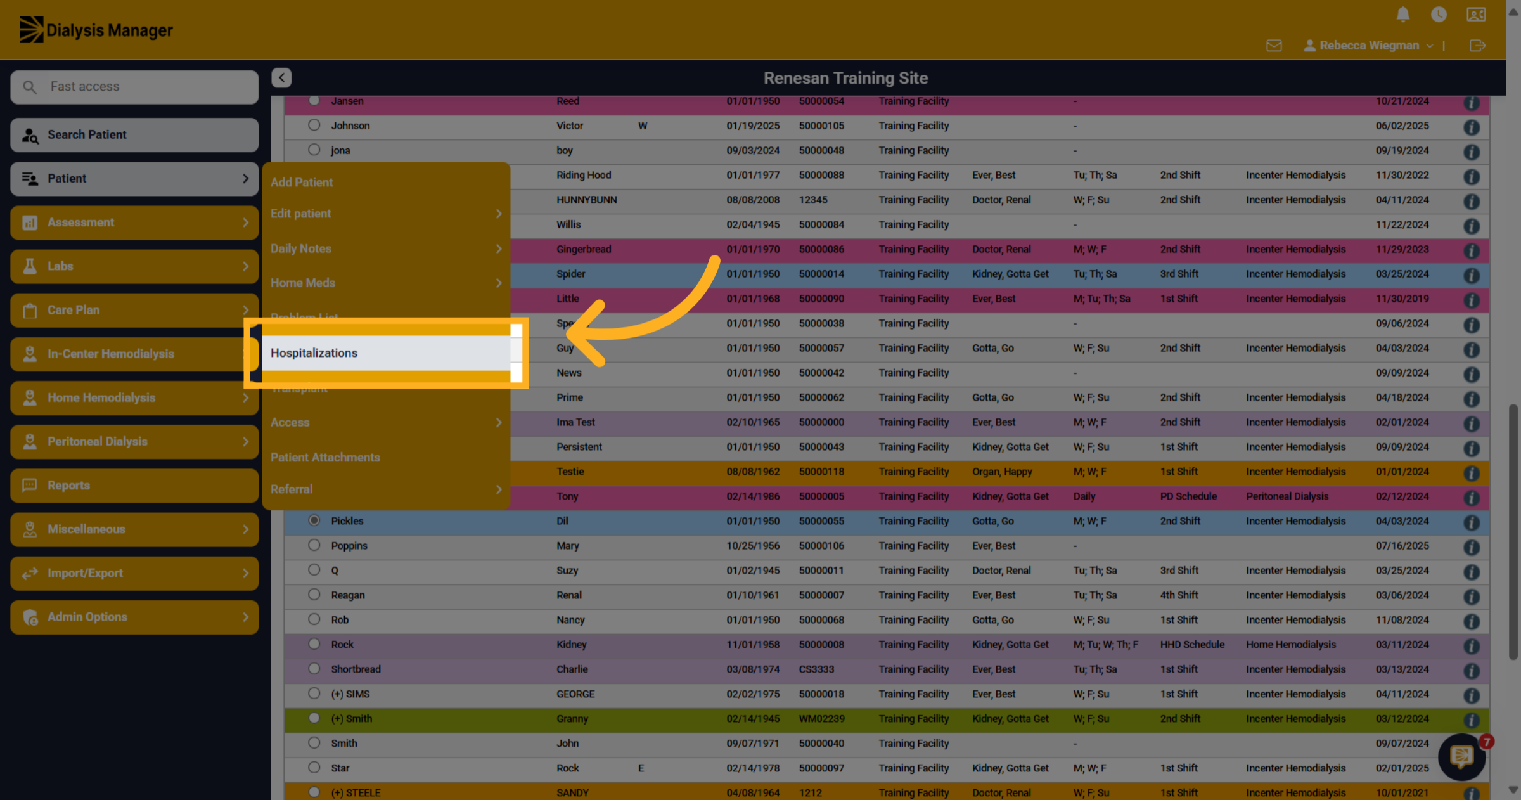Viewport: 1521px width, 800px height.
Task: Open the chat widget with 7 notifications
Action: tap(1462, 756)
